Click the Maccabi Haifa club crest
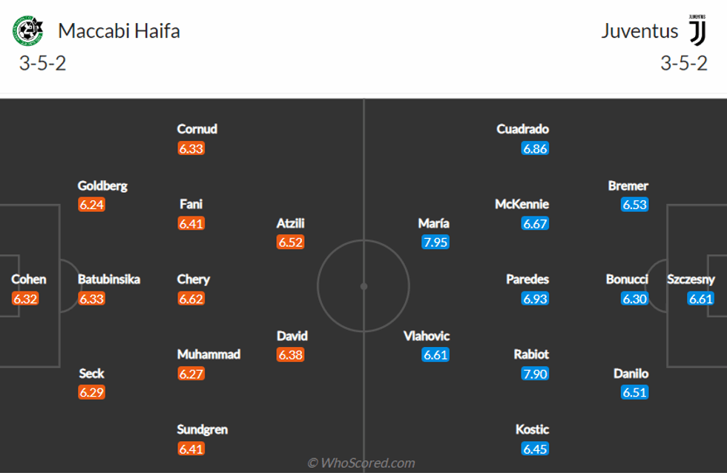This screenshot has height=473, width=727. 27,30
